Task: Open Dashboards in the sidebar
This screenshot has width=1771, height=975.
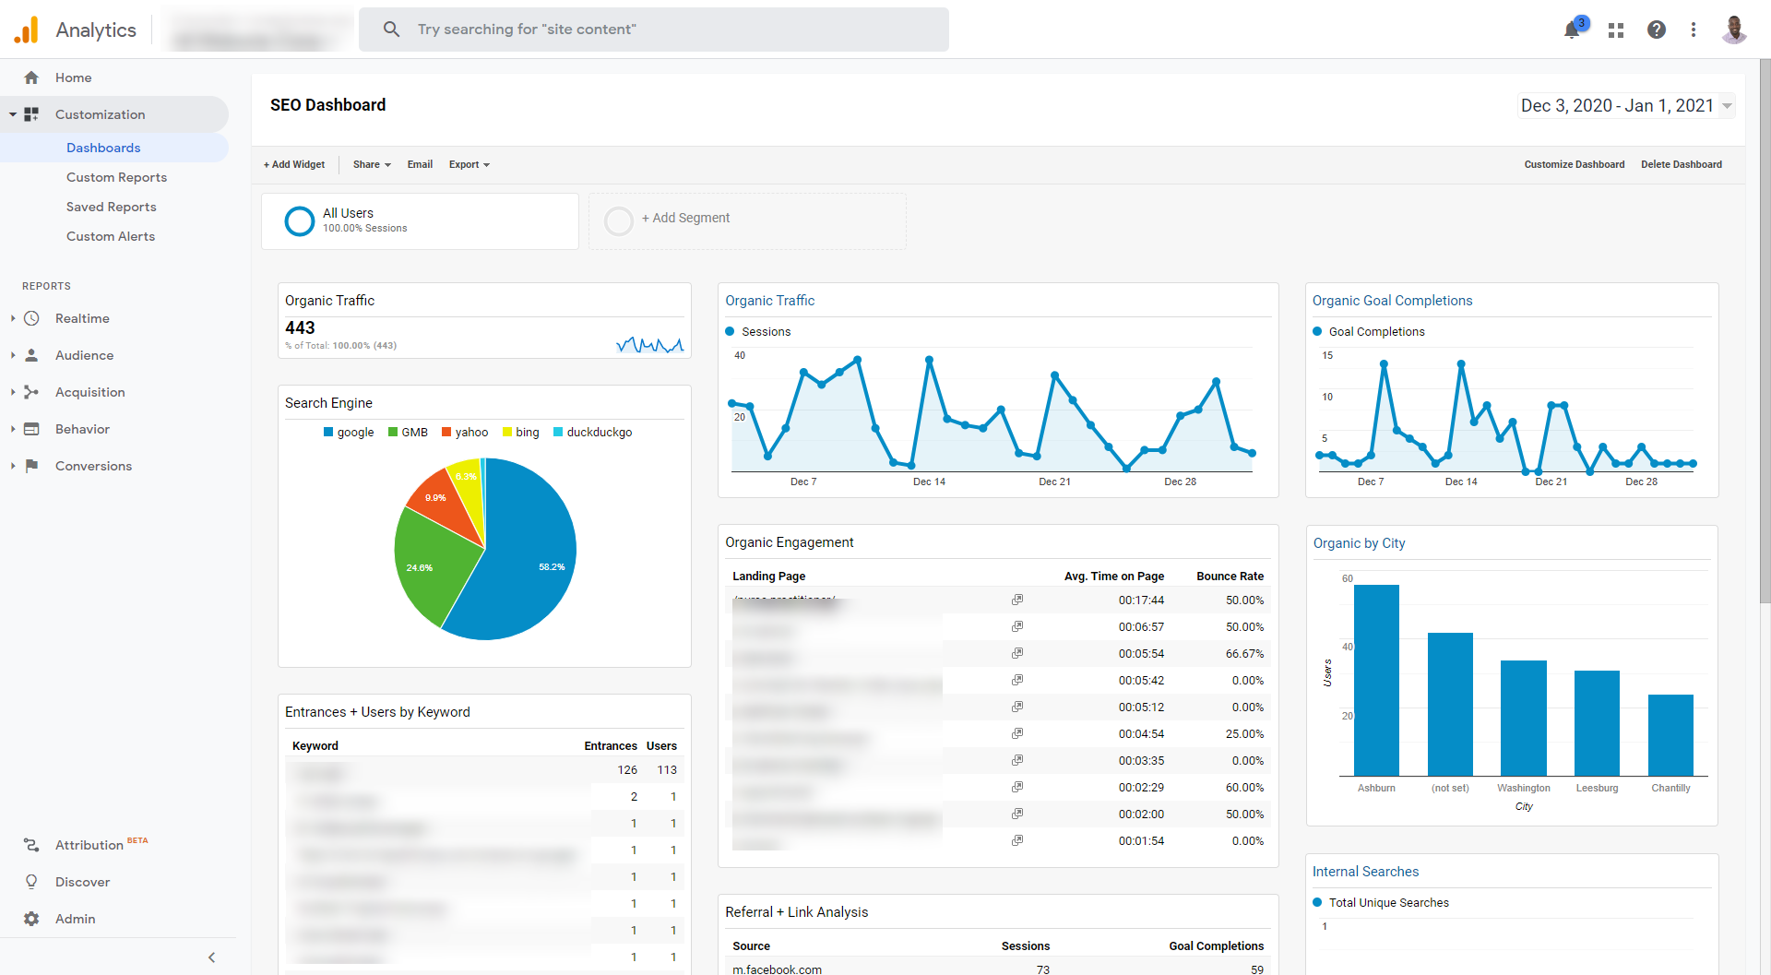Action: (x=103, y=148)
